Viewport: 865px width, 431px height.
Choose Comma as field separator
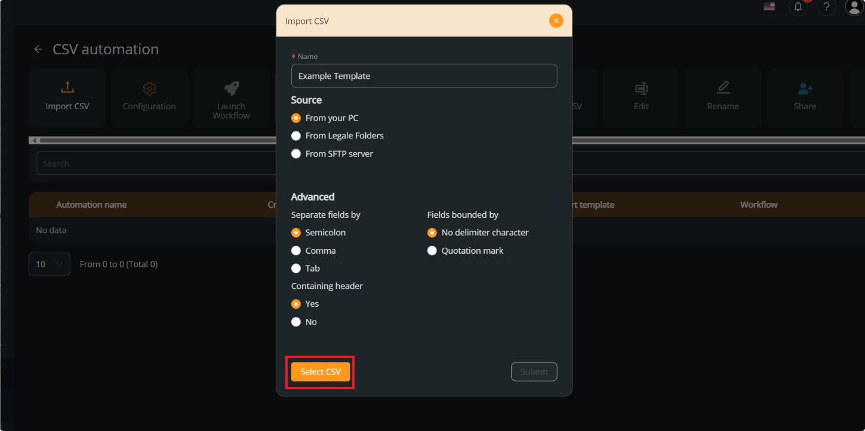296,250
